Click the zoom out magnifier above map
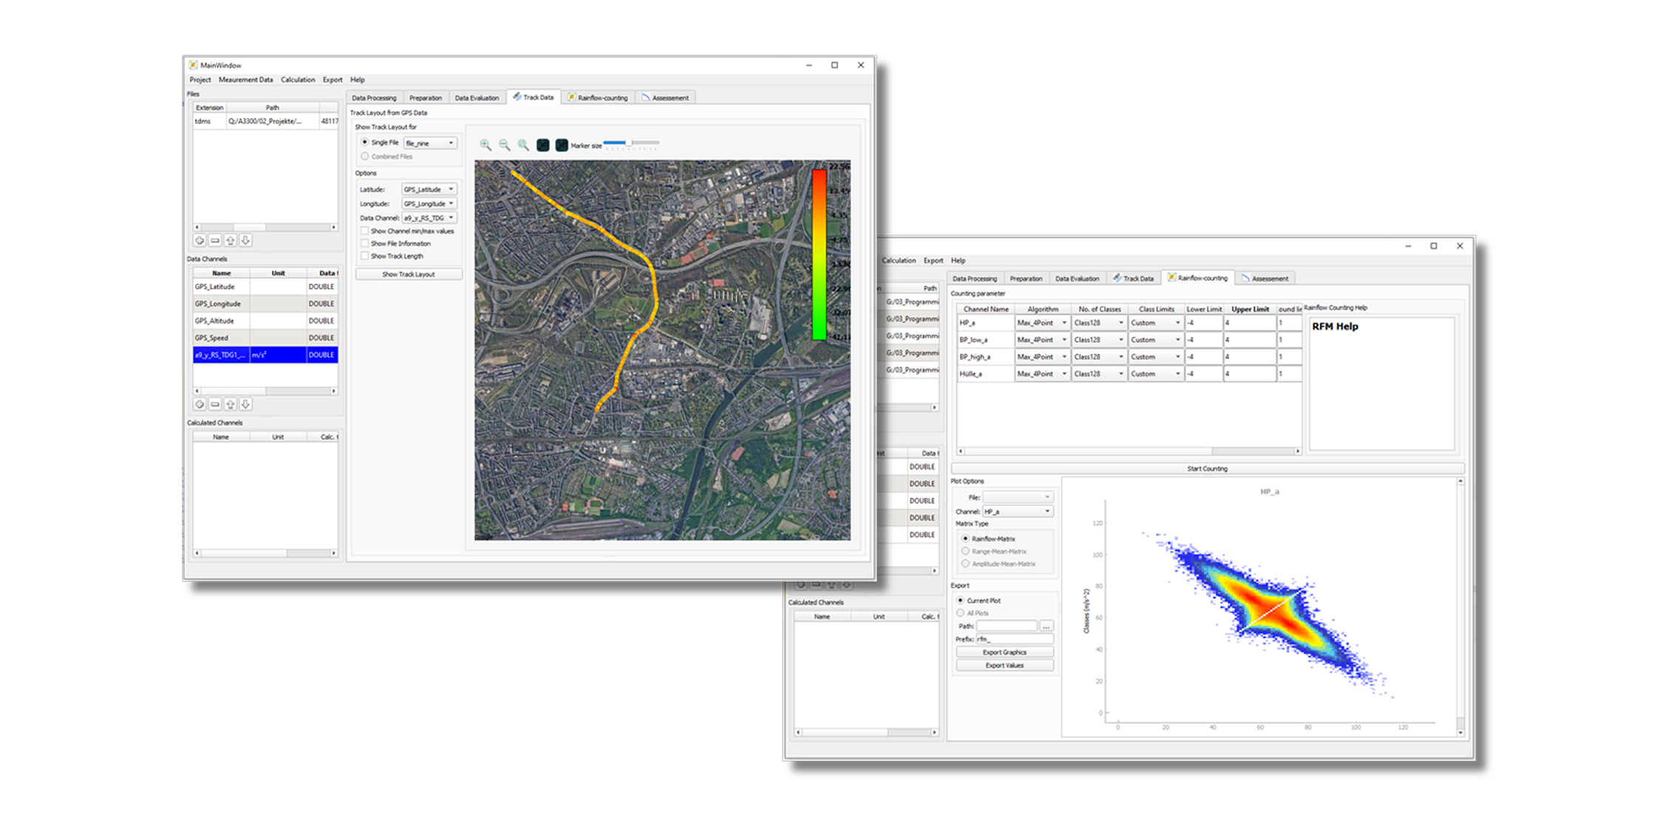 [505, 145]
